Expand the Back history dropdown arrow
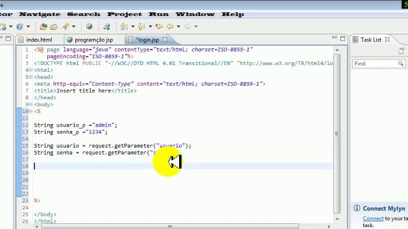This screenshot has height=229, width=408. click(x=178, y=27)
